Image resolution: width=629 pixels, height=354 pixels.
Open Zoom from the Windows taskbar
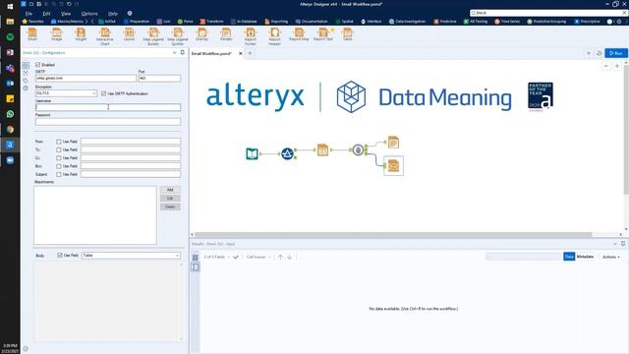10,160
